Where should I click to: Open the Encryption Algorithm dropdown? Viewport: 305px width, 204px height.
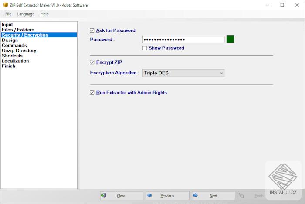click(x=183, y=73)
